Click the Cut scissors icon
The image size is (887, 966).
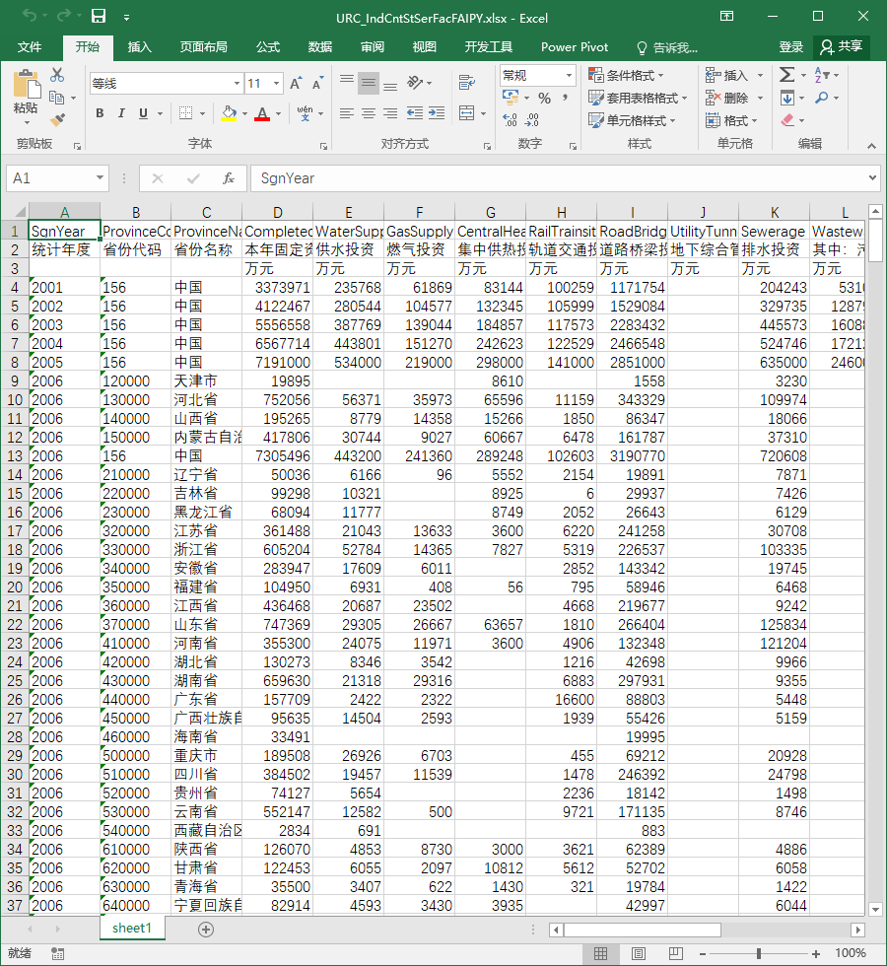pyautogui.click(x=57, y=75)
